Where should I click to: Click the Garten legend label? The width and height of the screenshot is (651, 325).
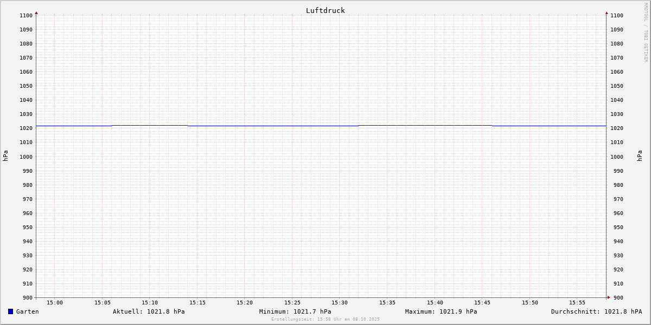point(27,311)
